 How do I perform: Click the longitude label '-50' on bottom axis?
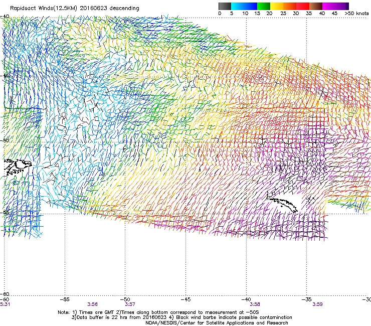pyautogui.click(x=125, y=299)
